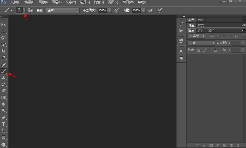The image size is (246, 148).
Task: Open the brush preset picker dropdown
Action: click(24, 10)
